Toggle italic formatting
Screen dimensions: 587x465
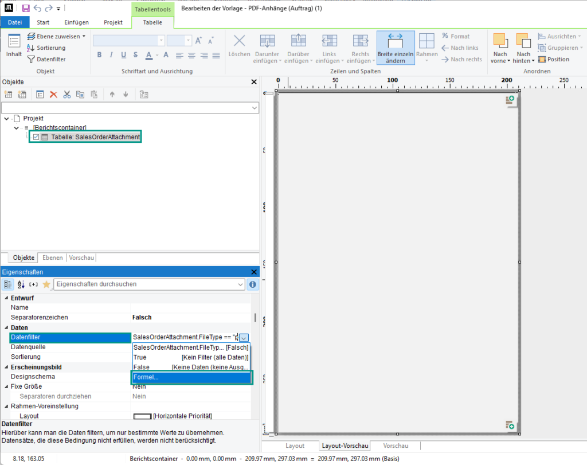(111, 54)
